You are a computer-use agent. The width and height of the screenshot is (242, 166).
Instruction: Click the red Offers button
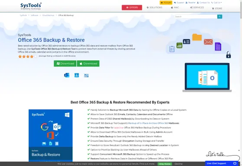pos(132,7)
